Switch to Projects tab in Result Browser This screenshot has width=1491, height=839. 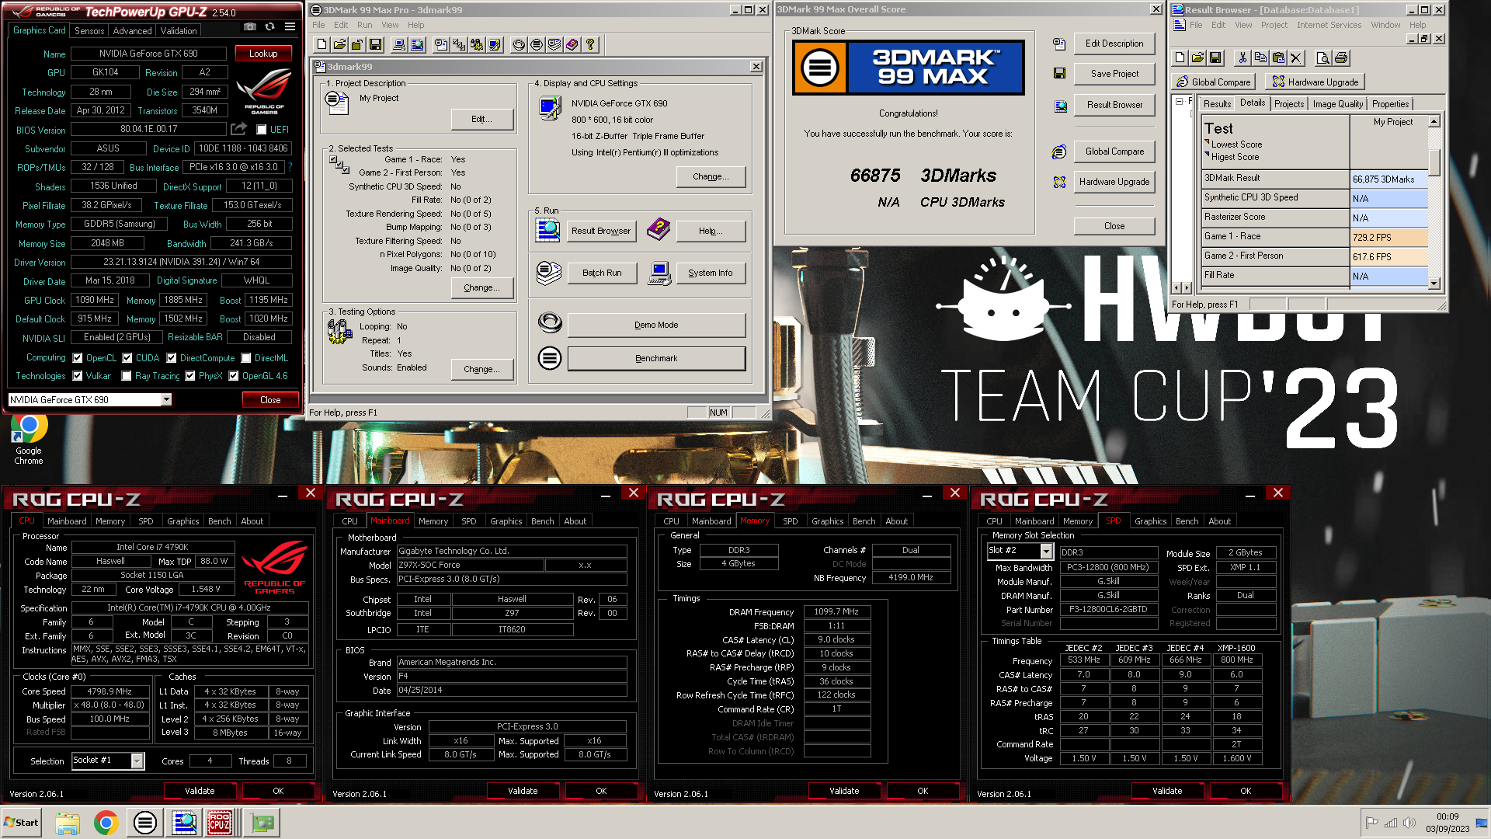tap(1289, 104)
